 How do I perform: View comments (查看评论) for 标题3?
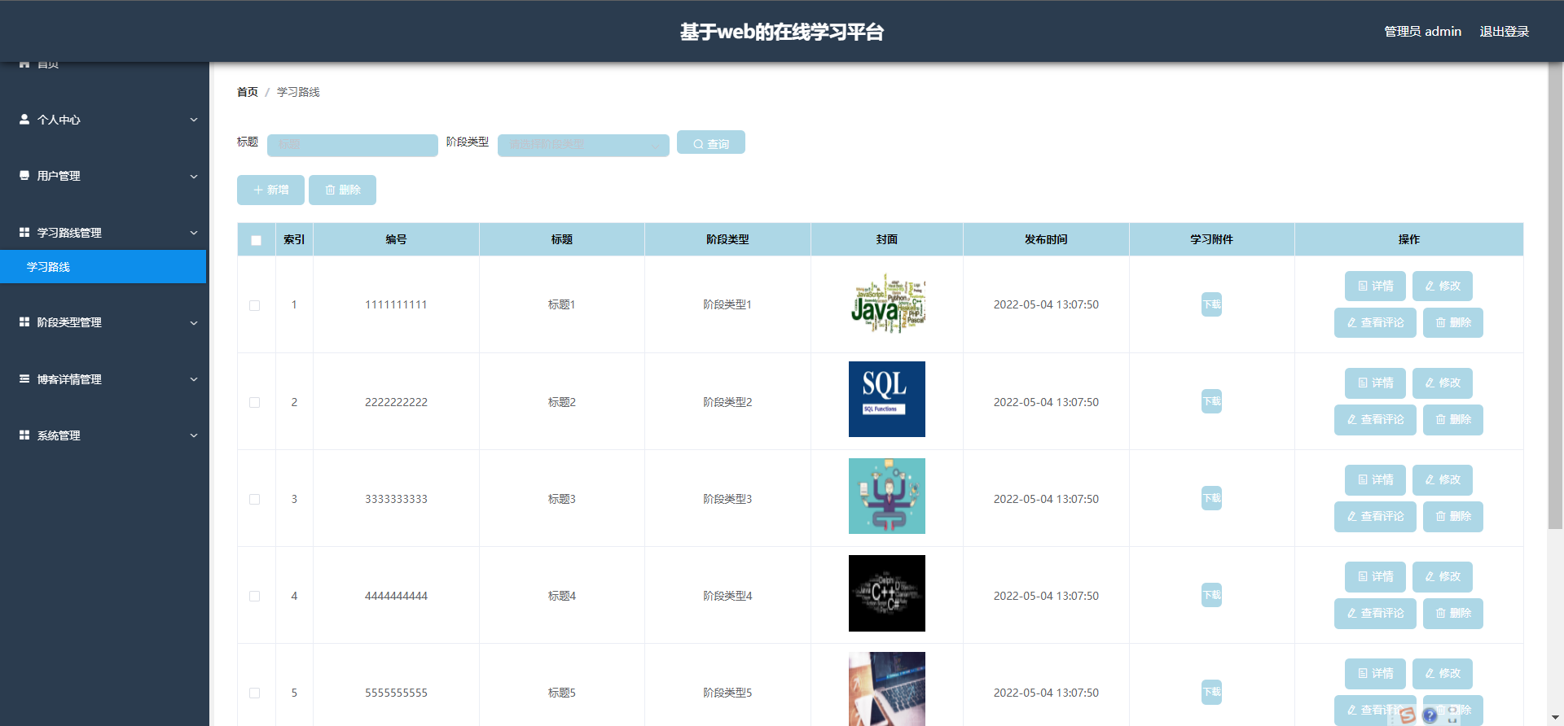[1375, 516]
